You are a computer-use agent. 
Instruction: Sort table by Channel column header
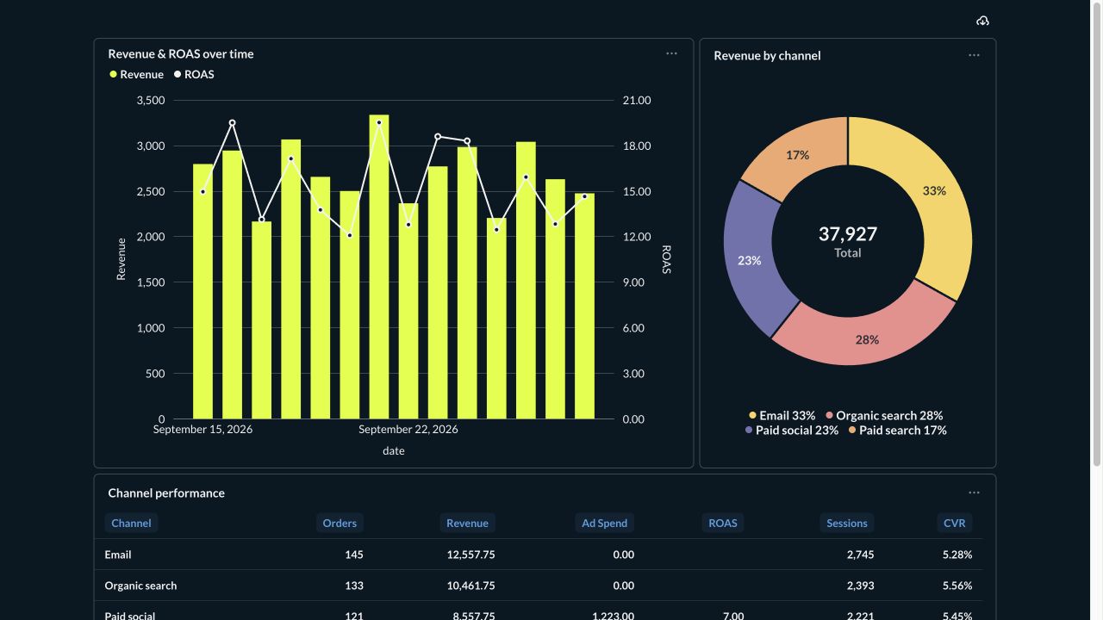pos(131,523)
